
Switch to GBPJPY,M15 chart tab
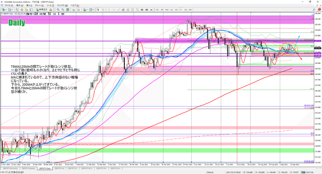point(87,168)
